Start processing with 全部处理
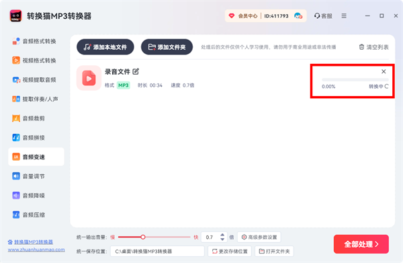The image size is (403, 263). pos(361,244)
